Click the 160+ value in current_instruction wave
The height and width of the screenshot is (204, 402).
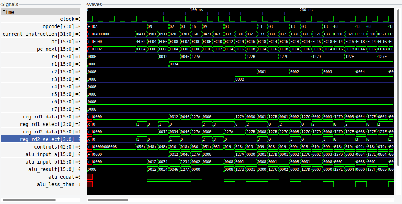point(196,34)
